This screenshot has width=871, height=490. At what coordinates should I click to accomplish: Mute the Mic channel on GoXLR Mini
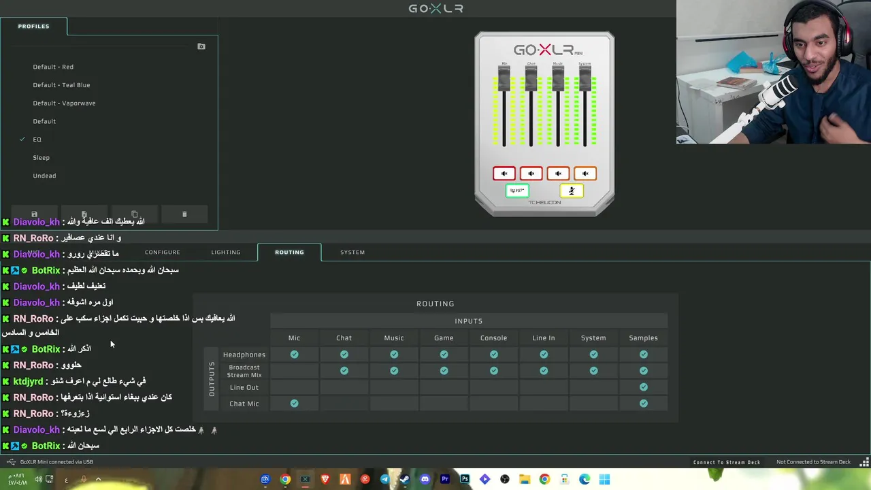(504, 174)
